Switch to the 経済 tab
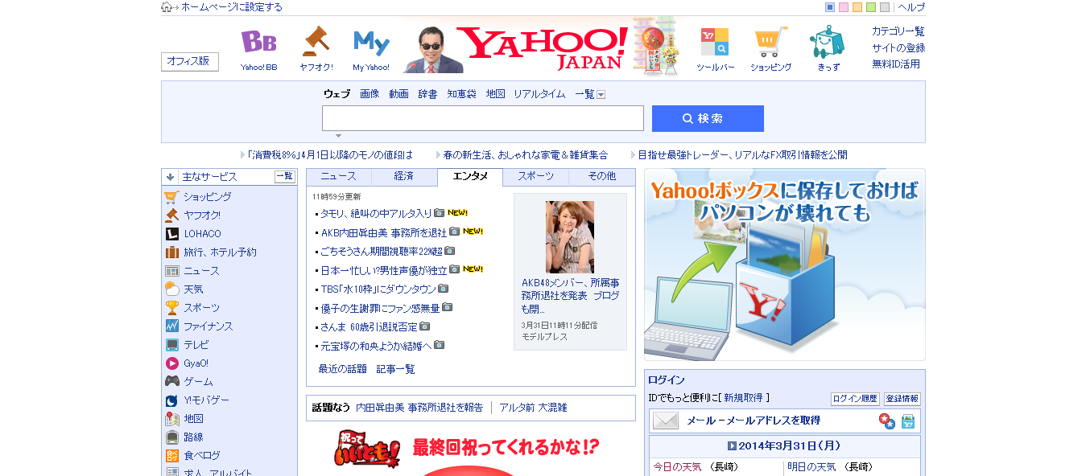1086x476 pixels. pos(404,177)
